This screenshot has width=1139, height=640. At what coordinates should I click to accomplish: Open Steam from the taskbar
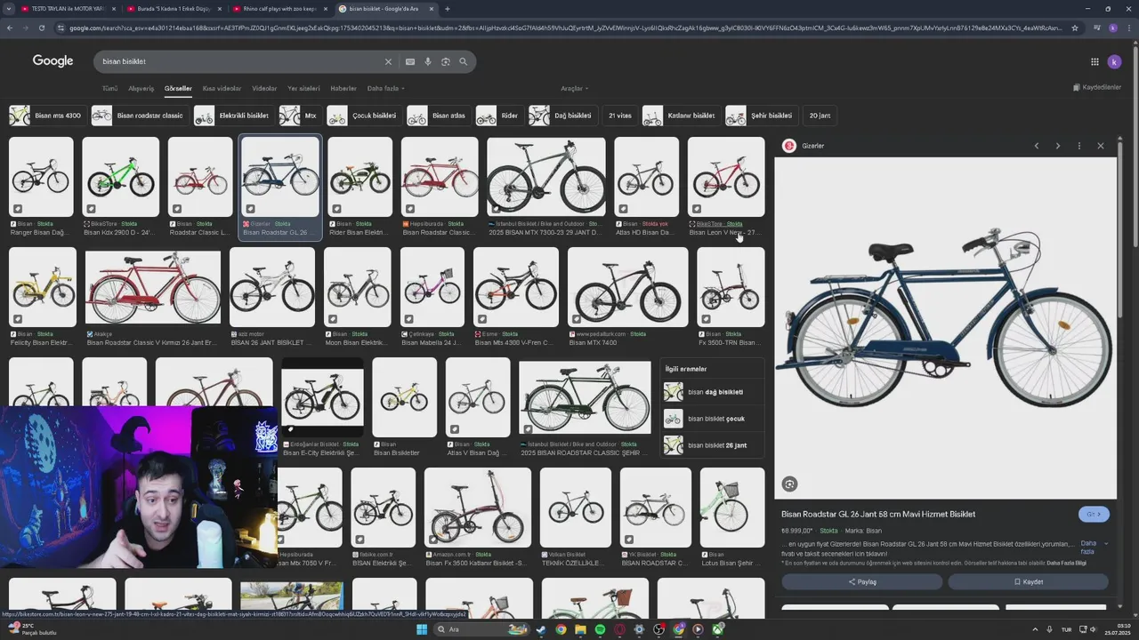pyautogui.click(x=541, y=629)
